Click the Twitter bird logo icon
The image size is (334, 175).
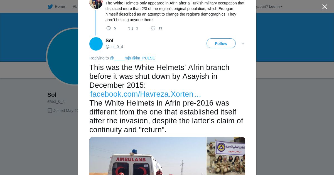click(x=50, y=7)
